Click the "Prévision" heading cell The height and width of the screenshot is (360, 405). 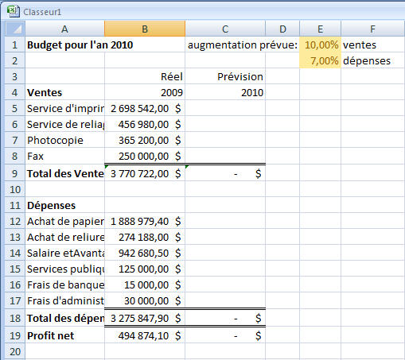click(x=225, y=76)
